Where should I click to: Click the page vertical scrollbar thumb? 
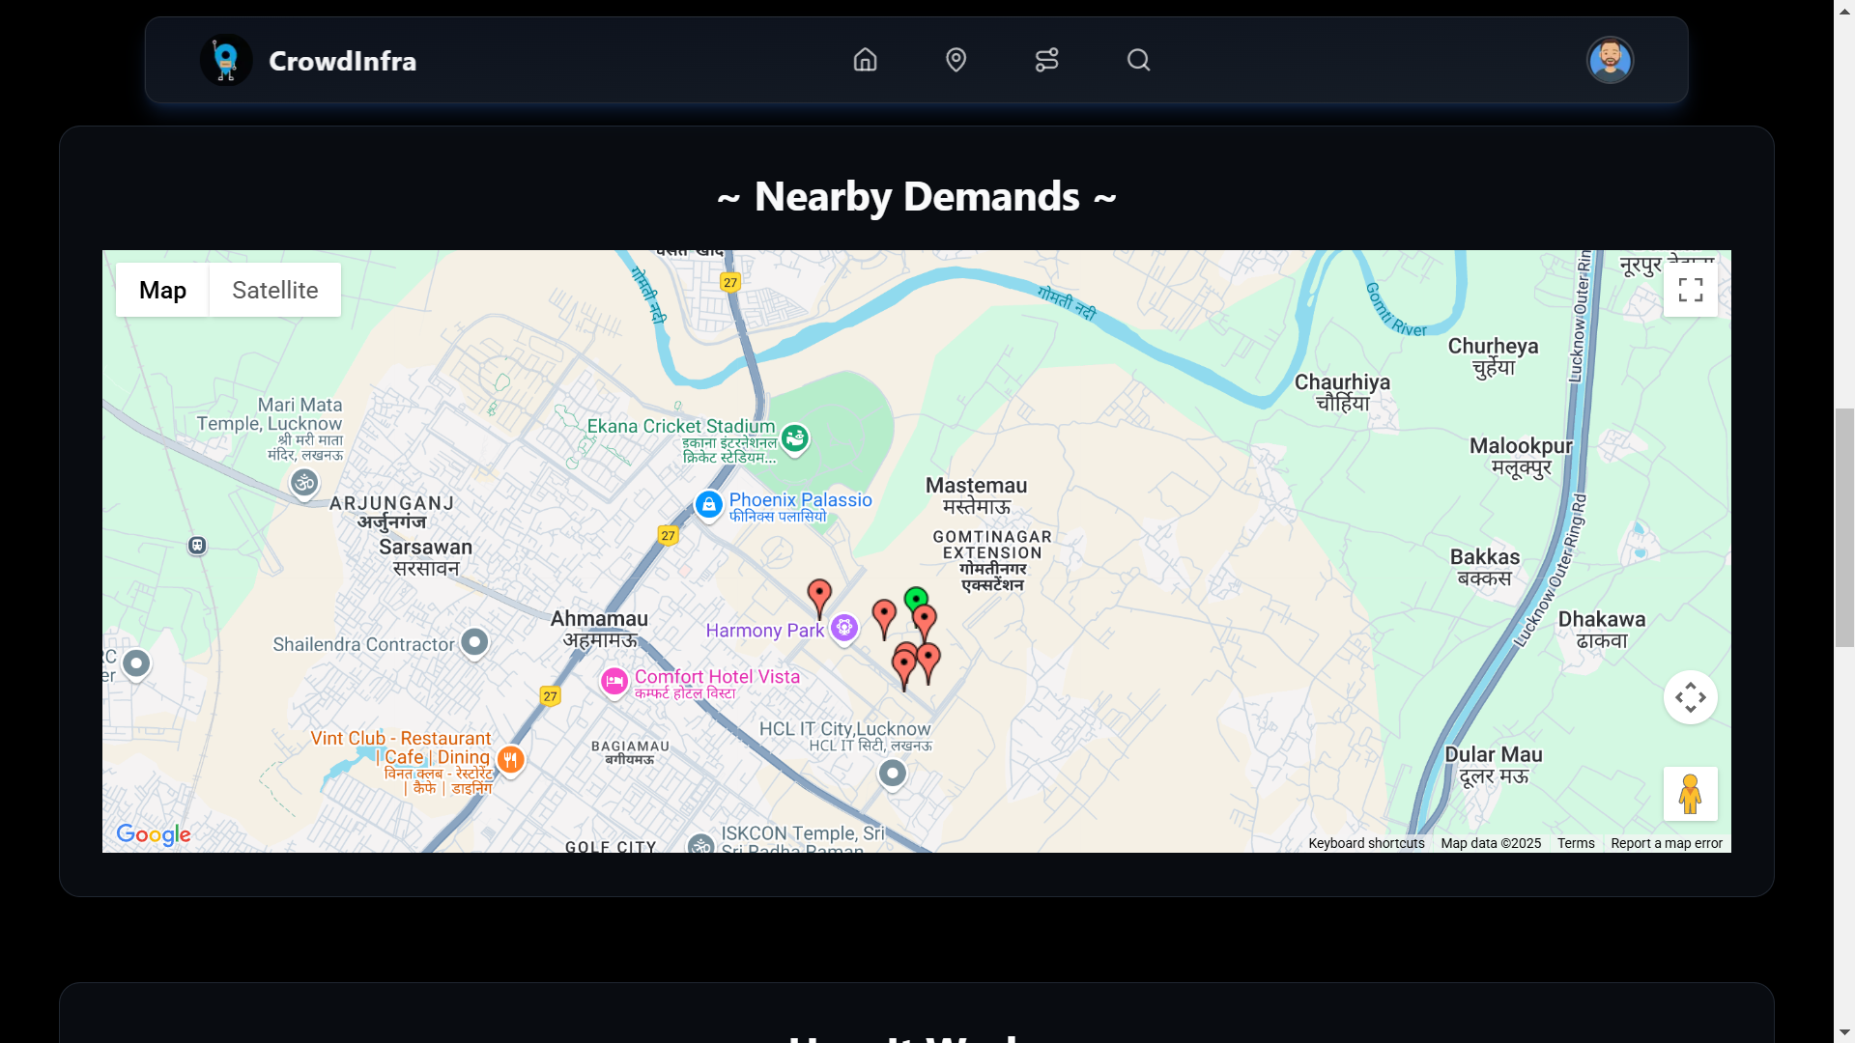(x=1844, y=526)
